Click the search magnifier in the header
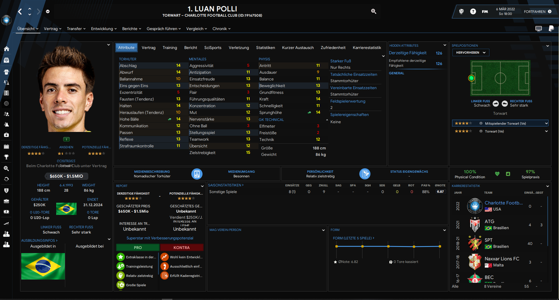This screenshot has width=559, height=300. point(373,11)
